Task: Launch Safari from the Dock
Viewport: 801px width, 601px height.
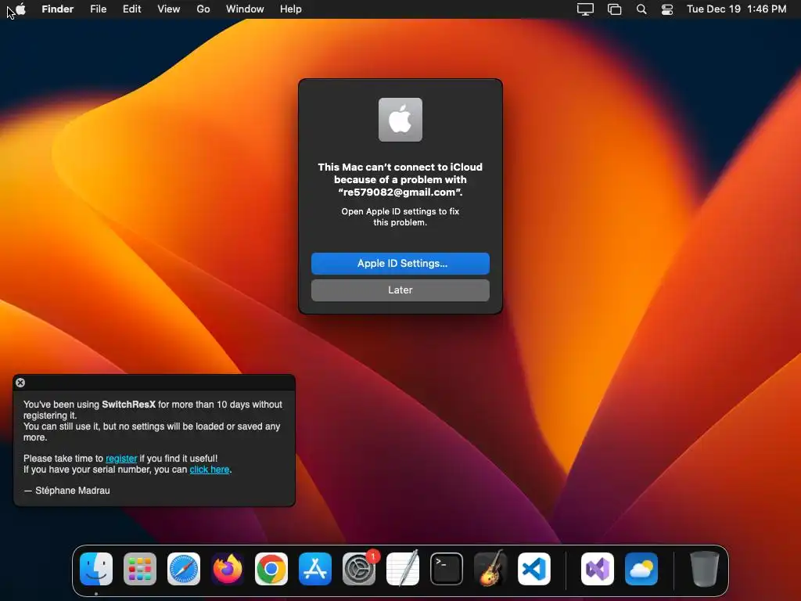Action: [x=184, y=569]
